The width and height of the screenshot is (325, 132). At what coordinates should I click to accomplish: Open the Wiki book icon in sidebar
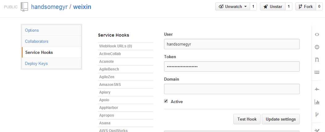pos(317,72)
